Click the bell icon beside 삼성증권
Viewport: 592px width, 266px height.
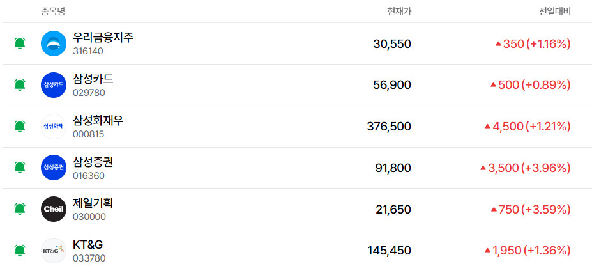20,168
